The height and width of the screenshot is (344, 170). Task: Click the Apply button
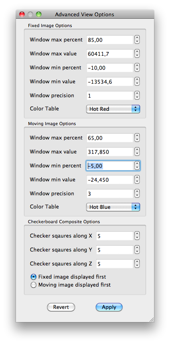[109, 307]
